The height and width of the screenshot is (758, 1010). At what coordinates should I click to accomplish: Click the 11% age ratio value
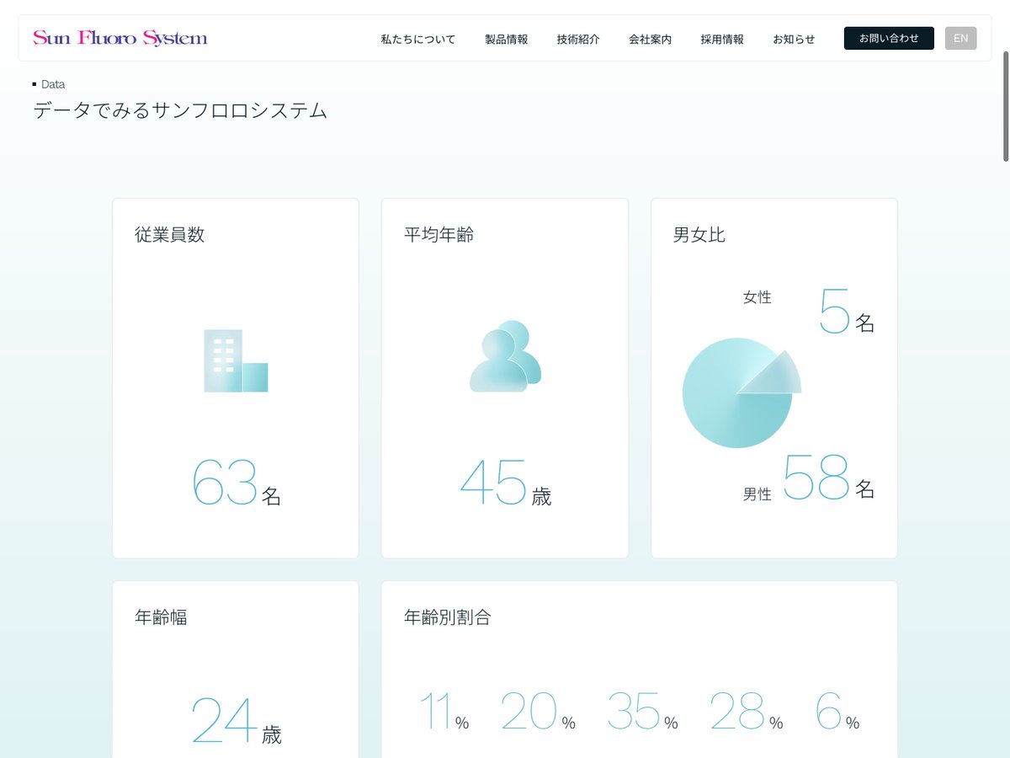(444, 712)
